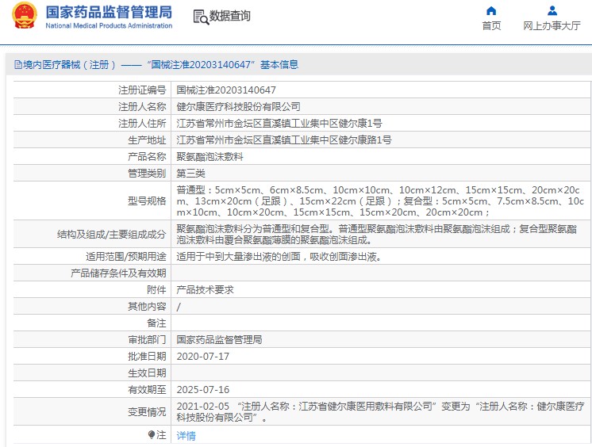Select the 型号规格 specifications text
The width and height of the screenshot is (592, 447).
380,201
